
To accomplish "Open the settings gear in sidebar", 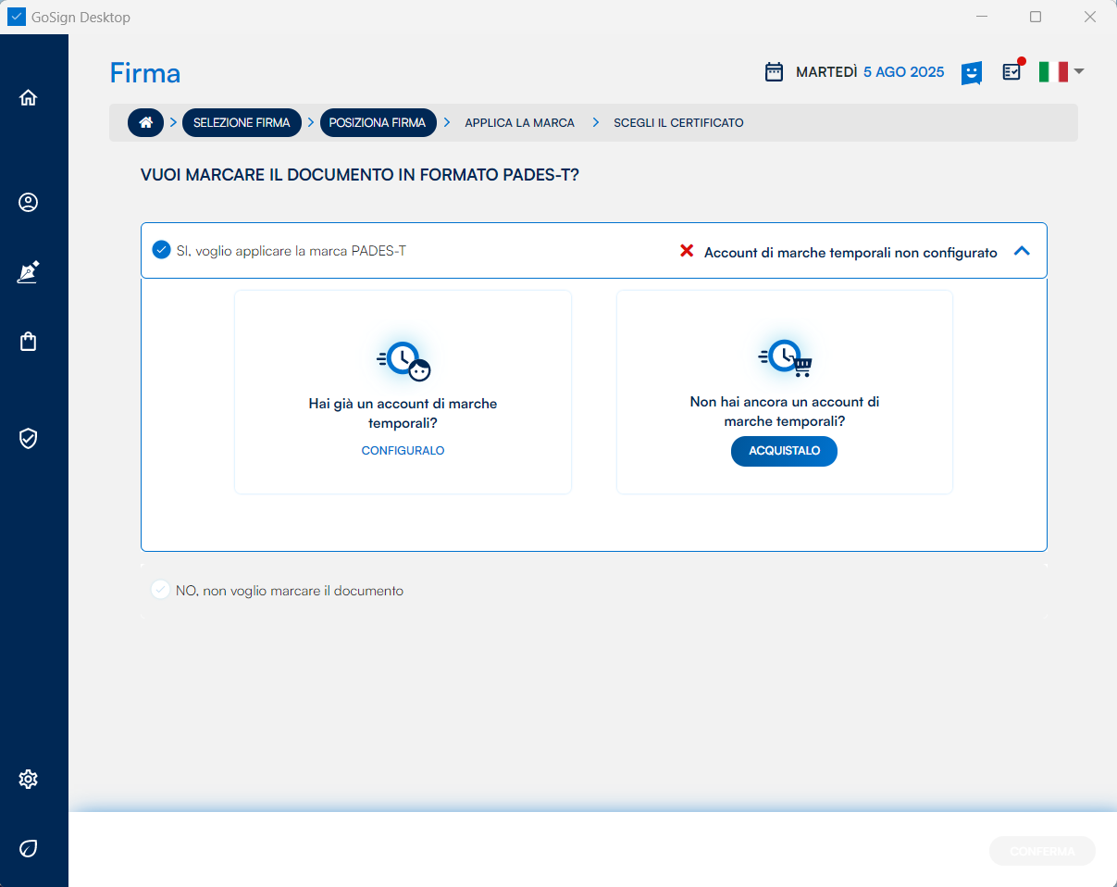I will click(29, 779).
